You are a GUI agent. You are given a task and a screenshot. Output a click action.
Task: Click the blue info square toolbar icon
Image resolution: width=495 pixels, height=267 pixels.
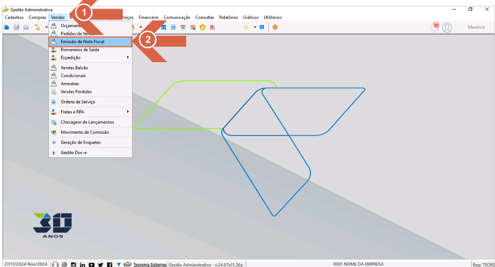(x=262, y=27)
